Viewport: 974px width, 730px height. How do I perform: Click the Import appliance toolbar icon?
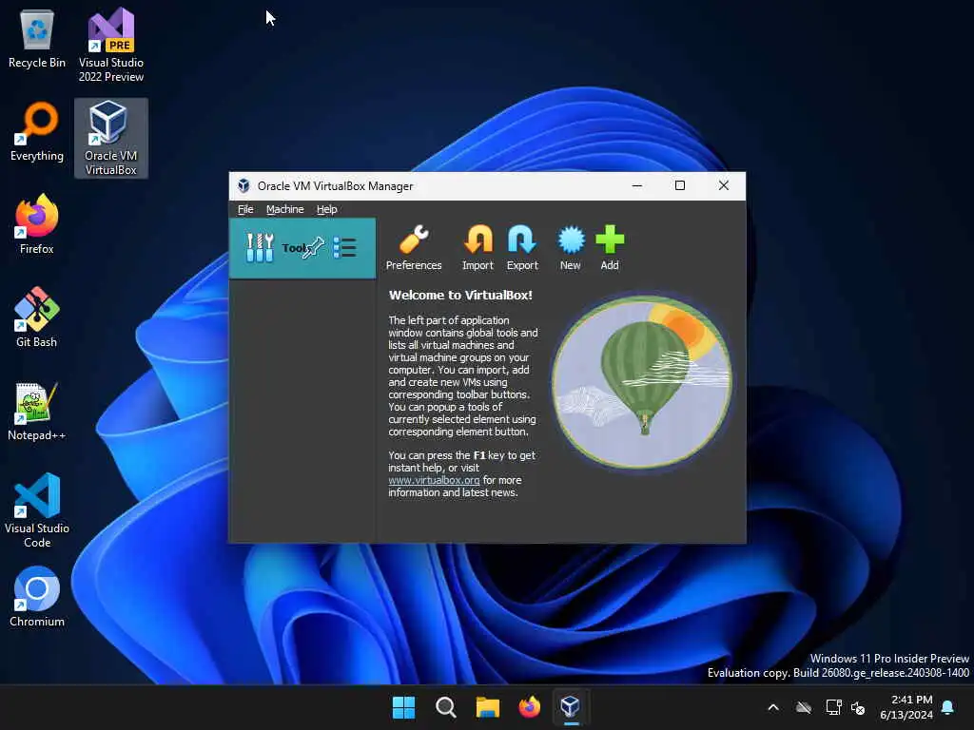(477, 248)
